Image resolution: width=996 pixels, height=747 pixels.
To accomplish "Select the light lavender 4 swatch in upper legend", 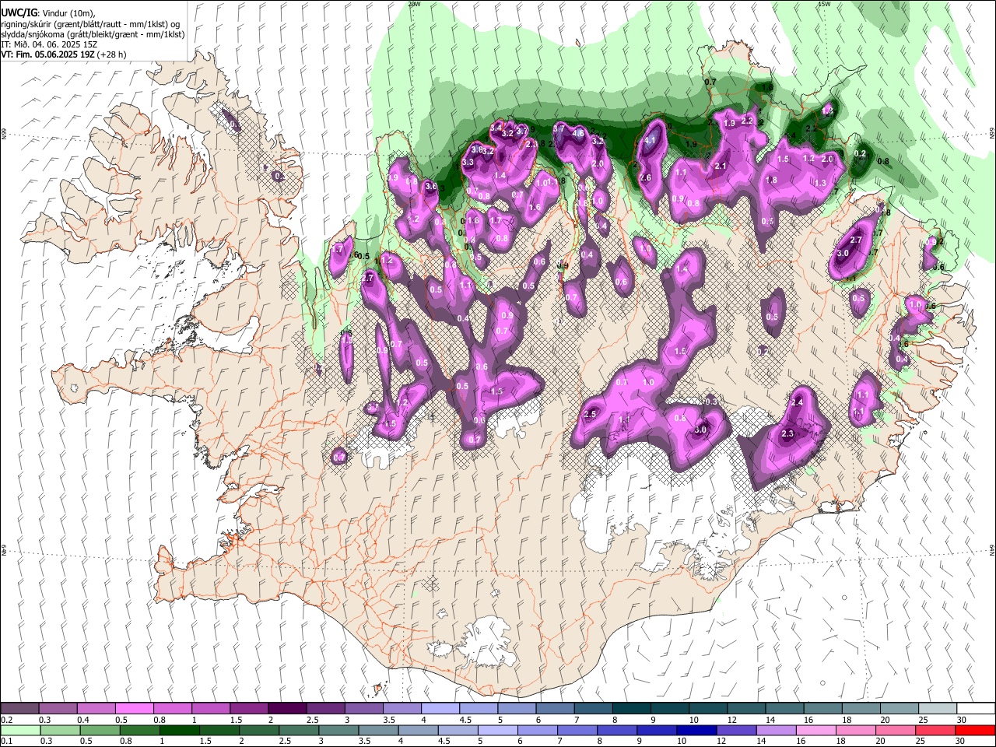I will tap(440, 709).
